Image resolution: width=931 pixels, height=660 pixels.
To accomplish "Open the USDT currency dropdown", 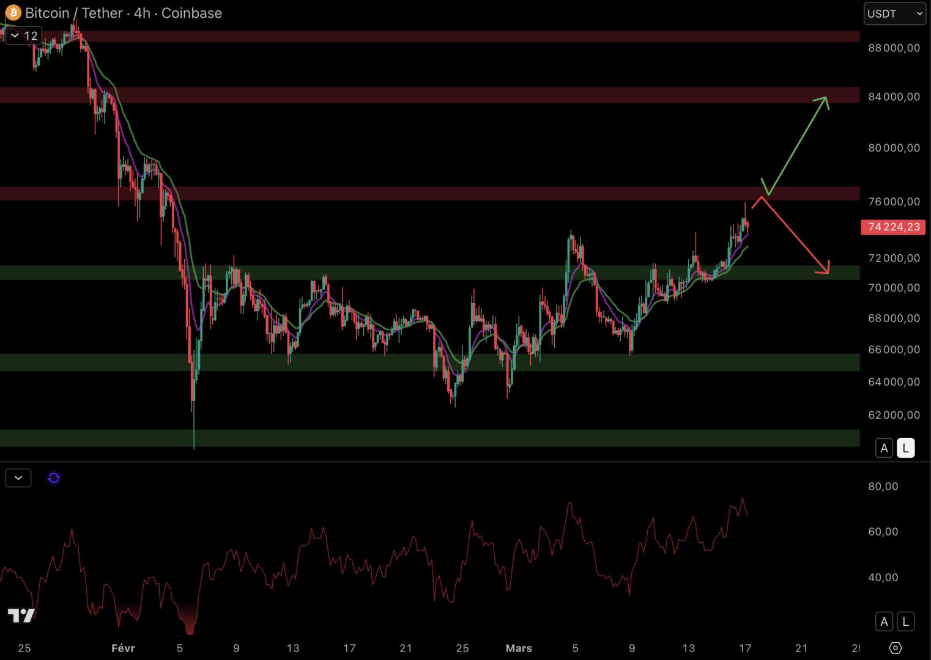I will 894,13.
